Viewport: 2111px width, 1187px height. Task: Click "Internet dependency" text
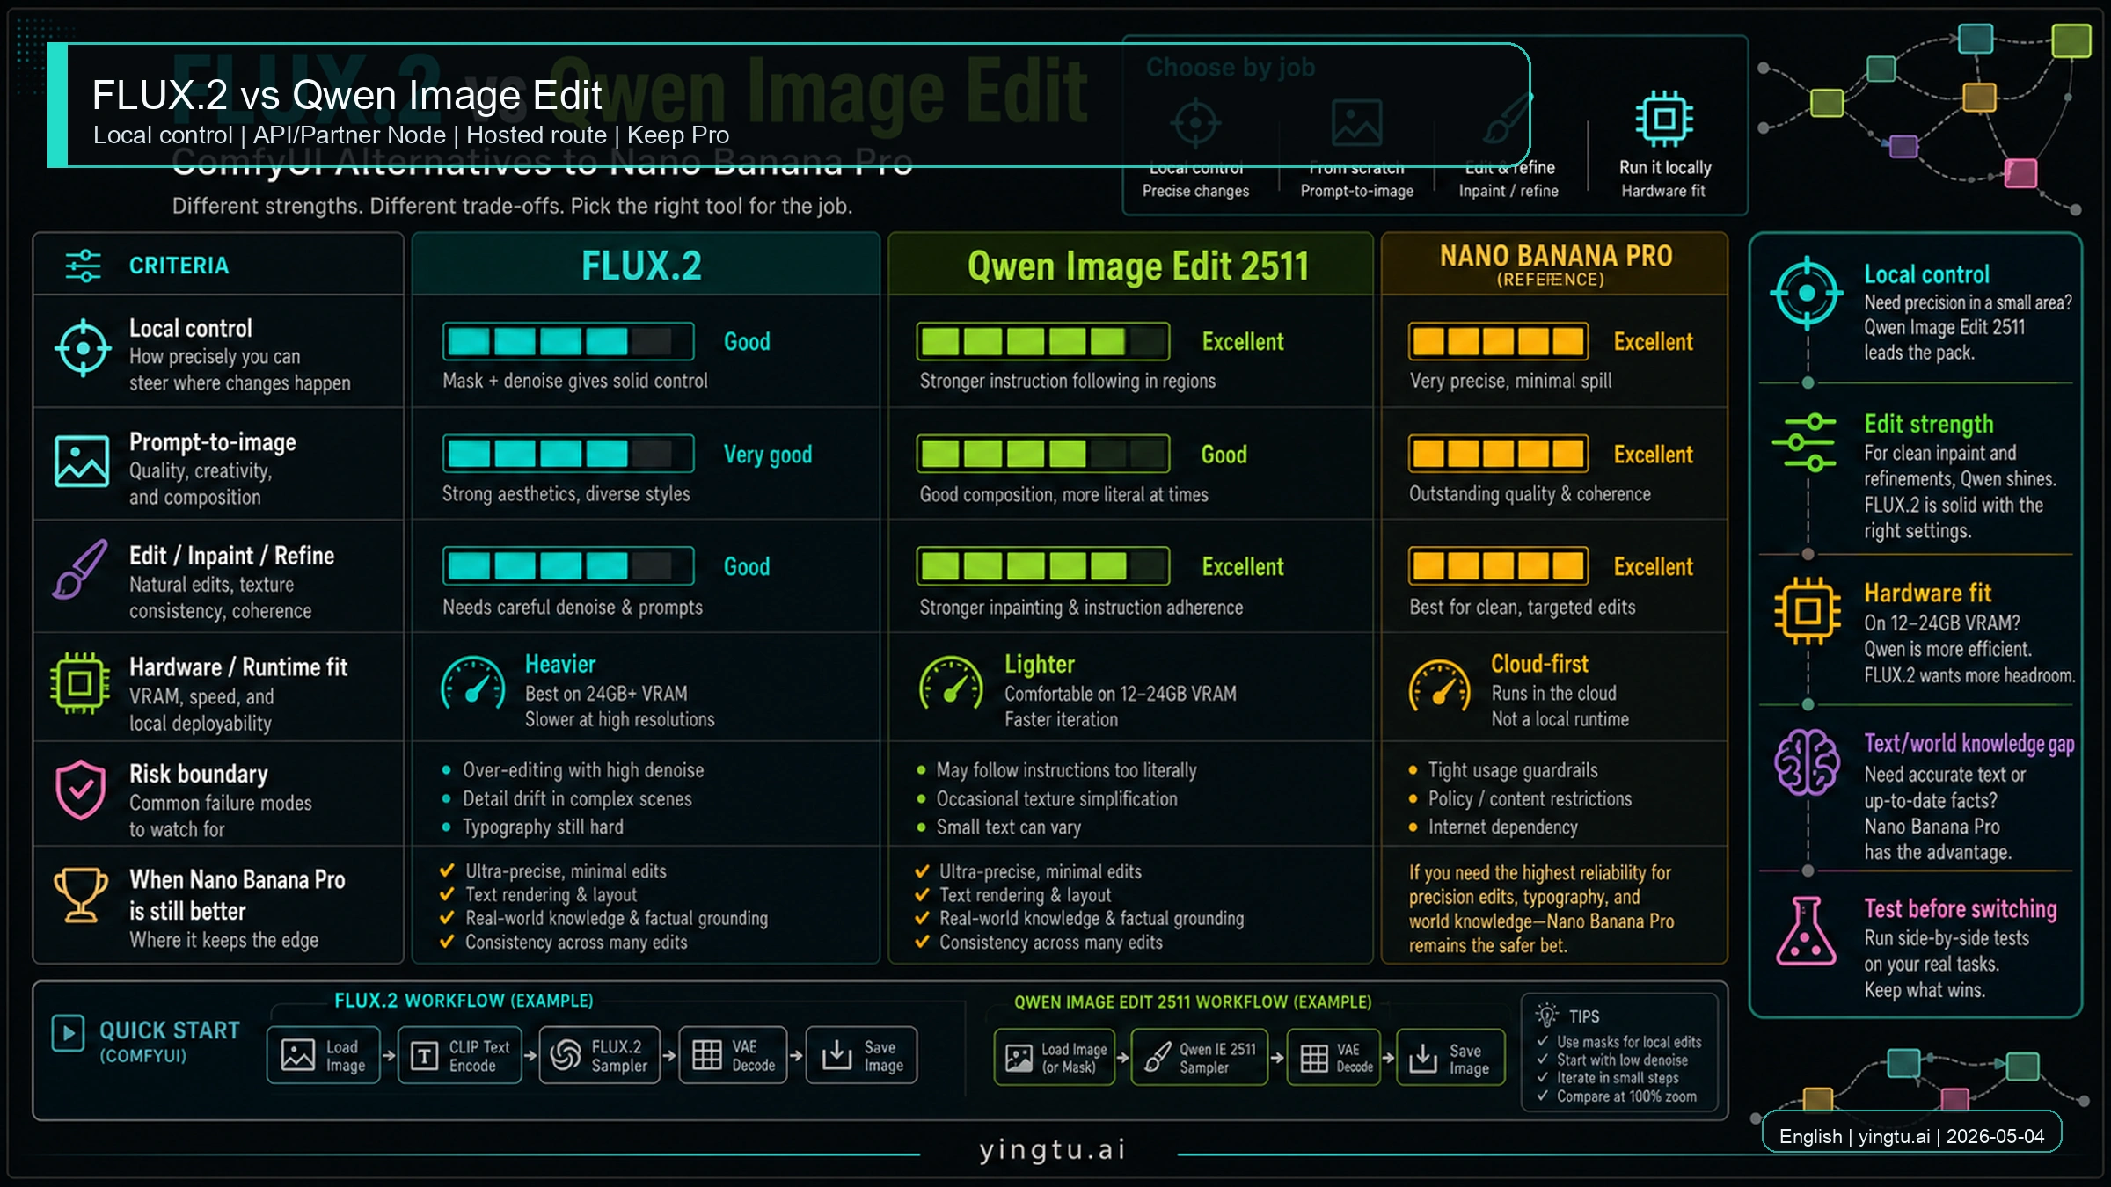click(x=1502, y=827)
